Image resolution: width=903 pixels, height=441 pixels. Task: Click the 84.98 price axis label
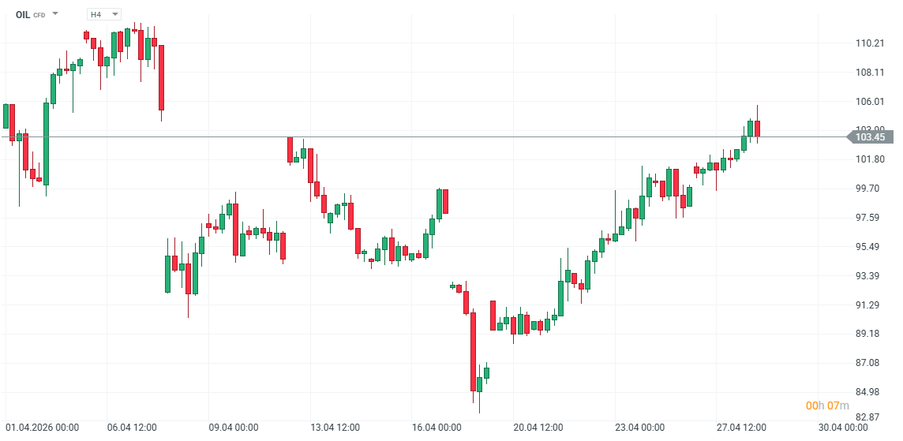pos(868,392)
